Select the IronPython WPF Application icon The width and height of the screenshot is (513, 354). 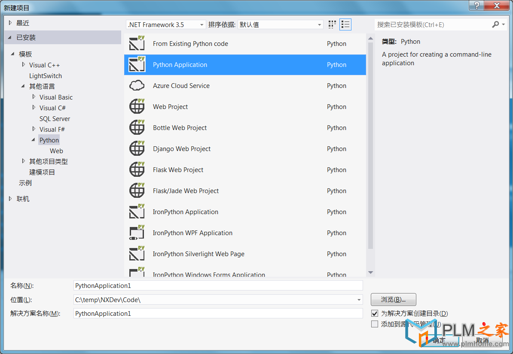pyautogui.click(x=137, y=233)
